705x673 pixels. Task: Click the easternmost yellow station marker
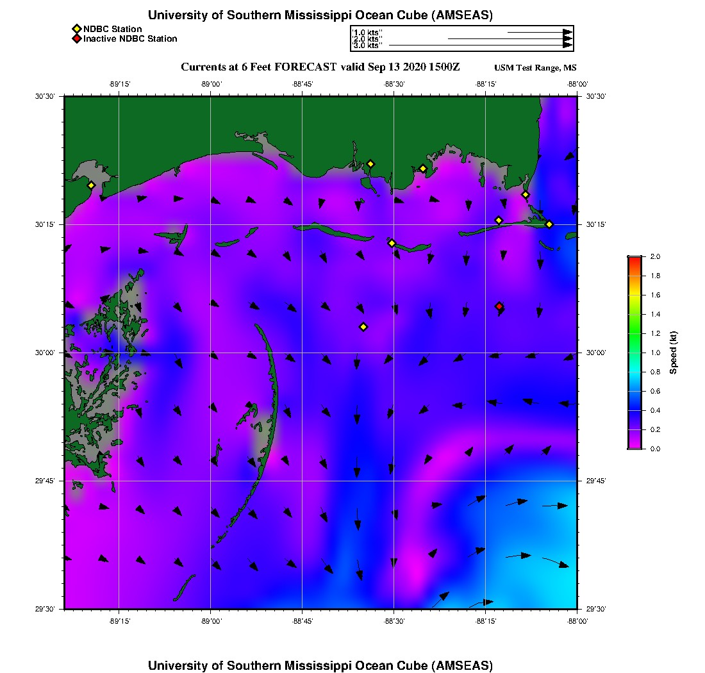pyautogui.click(x=549, y=224)
